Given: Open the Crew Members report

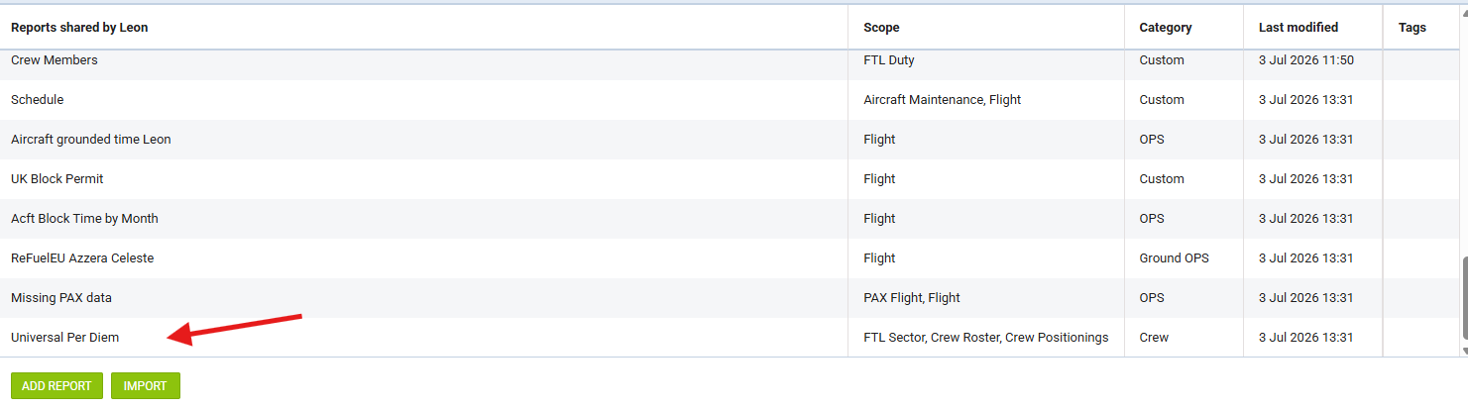Looking at the screenshot, I should (55, 60).
